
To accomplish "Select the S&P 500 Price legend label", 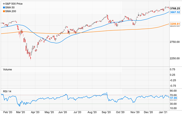I will [14, 4].
